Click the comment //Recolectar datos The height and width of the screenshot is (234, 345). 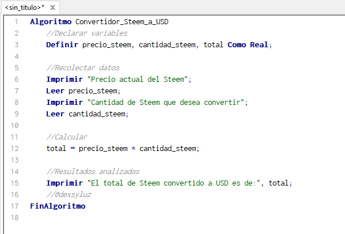point(83,68)
